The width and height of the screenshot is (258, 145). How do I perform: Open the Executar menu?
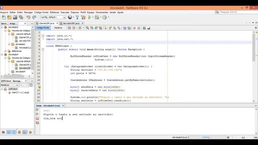[65, 12]
